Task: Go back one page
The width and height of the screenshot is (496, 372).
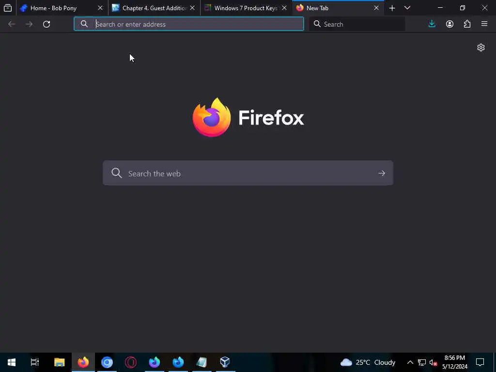Action: (12, 24)
